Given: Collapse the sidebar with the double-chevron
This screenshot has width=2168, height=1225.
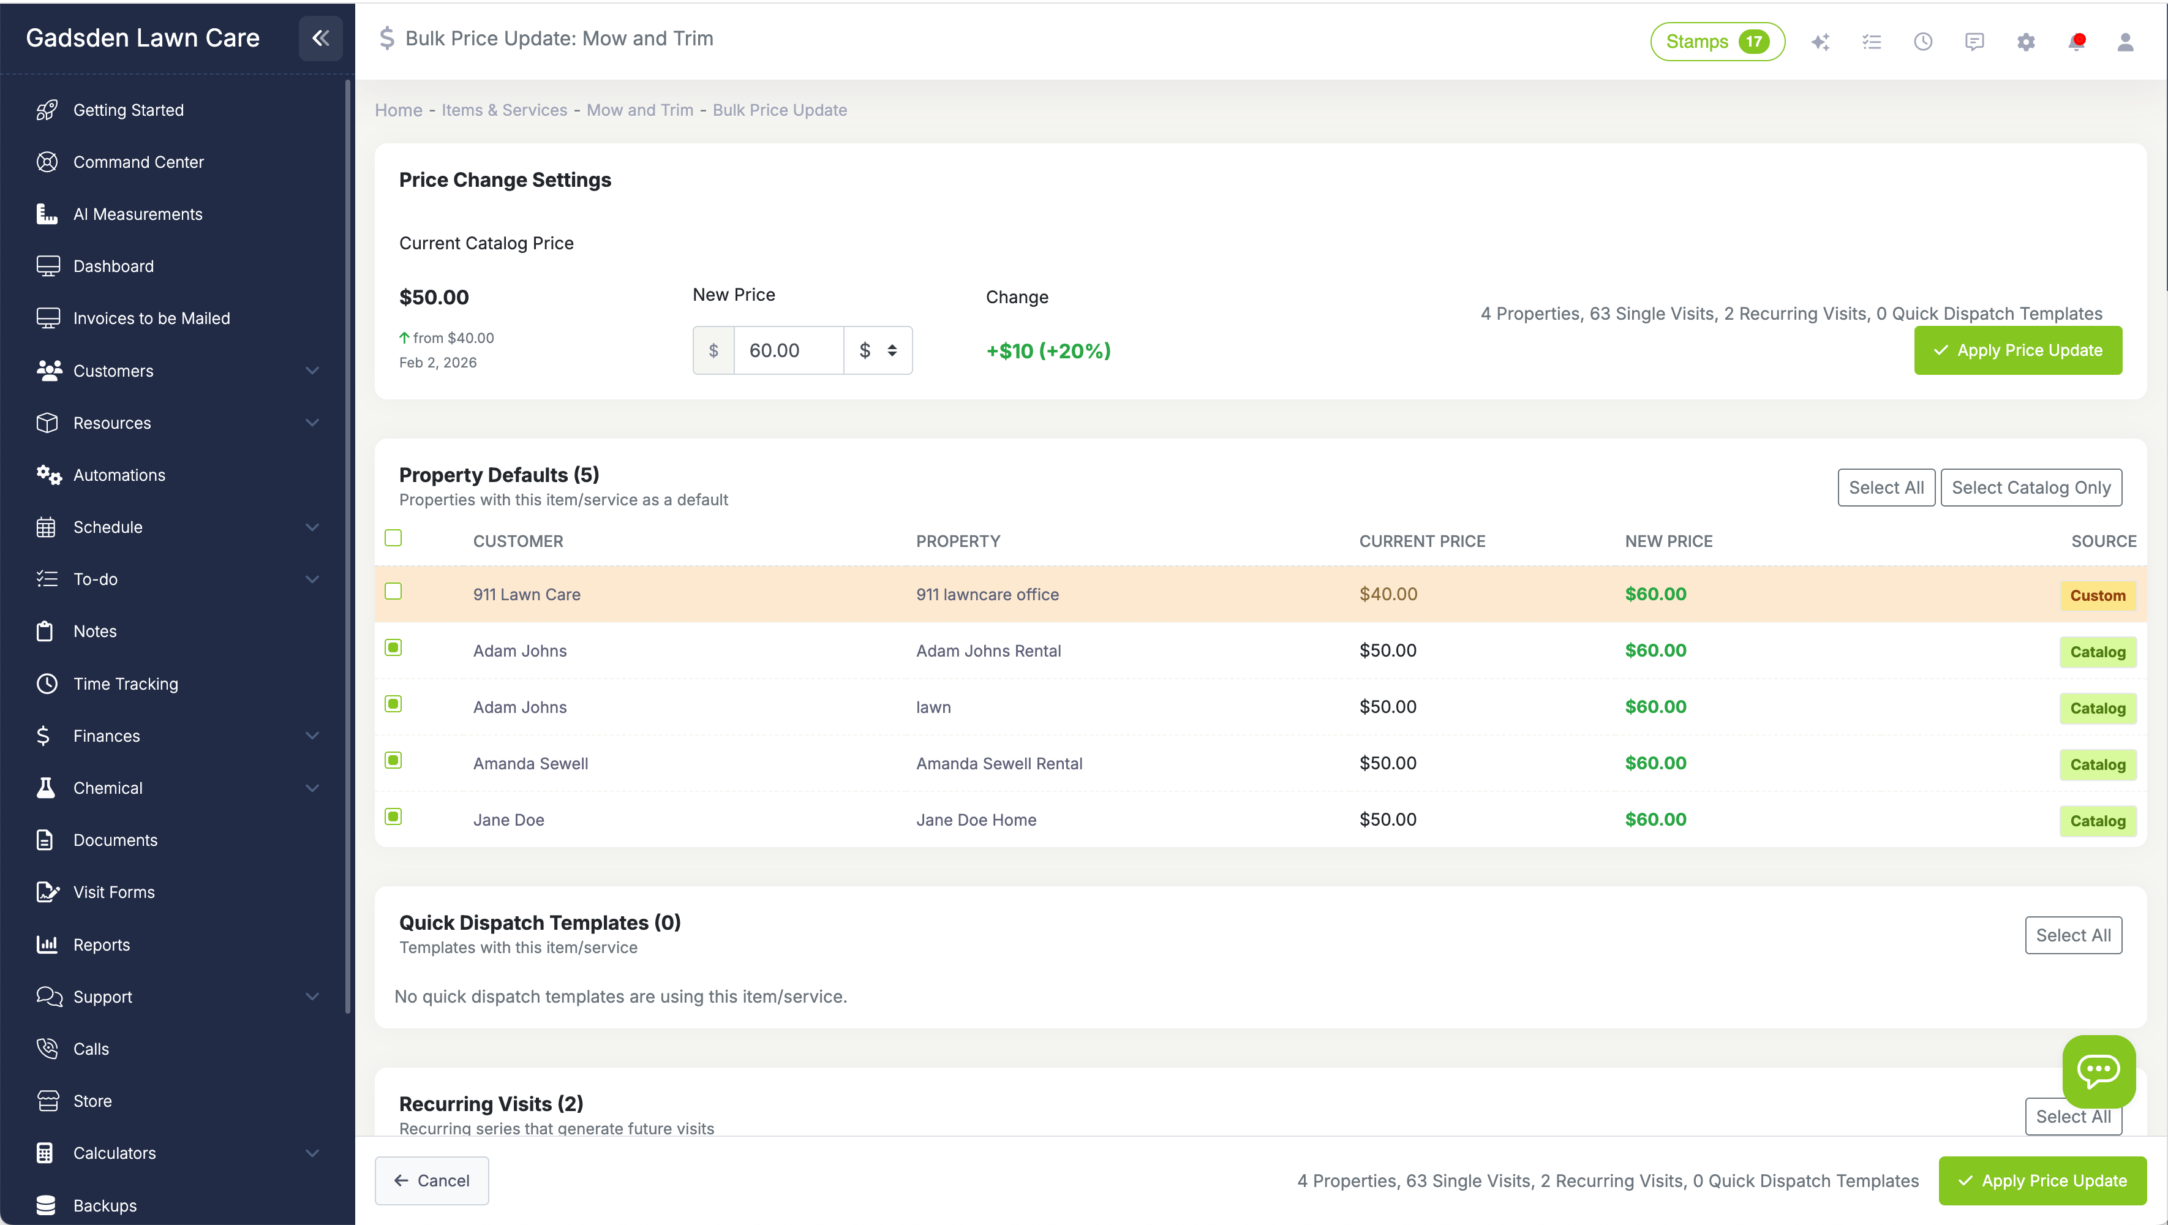Looking at the screenshot, I should point(320,38).
